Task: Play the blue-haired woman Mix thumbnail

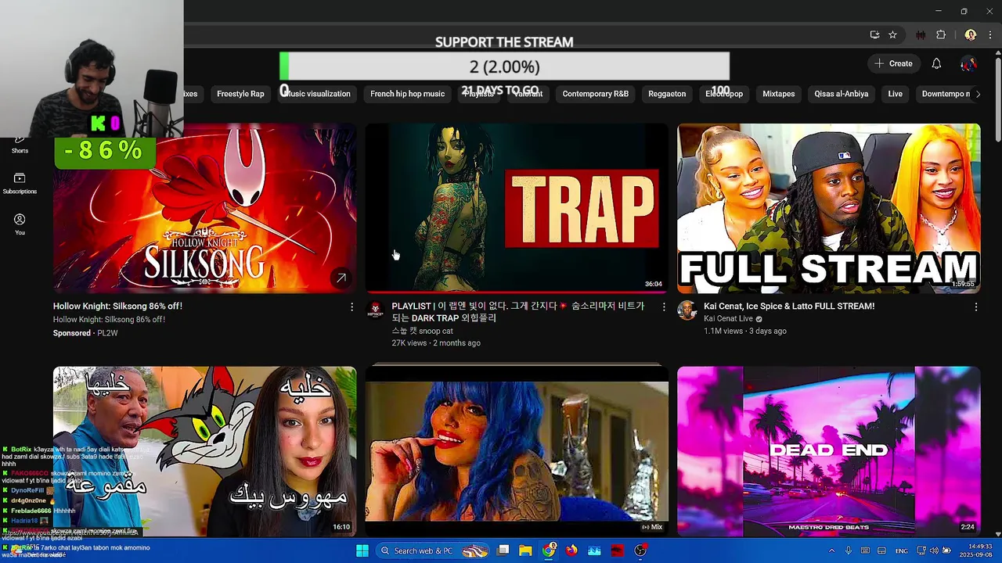Action: point(517,451)
